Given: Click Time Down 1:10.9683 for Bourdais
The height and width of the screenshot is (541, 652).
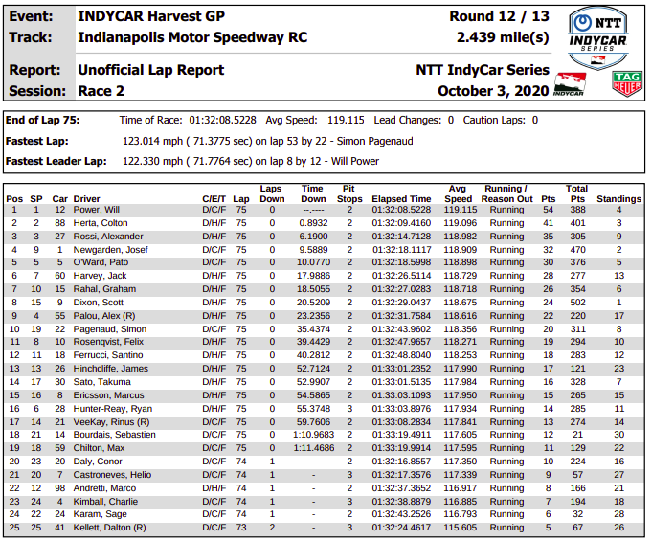Looking at the screenshot, I should 313,435.
